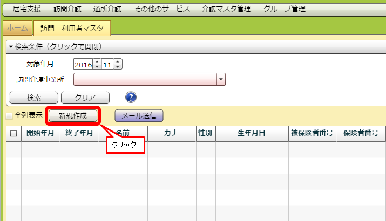Open the 介護マスタ管理 menu

click(x=226, y=9)
